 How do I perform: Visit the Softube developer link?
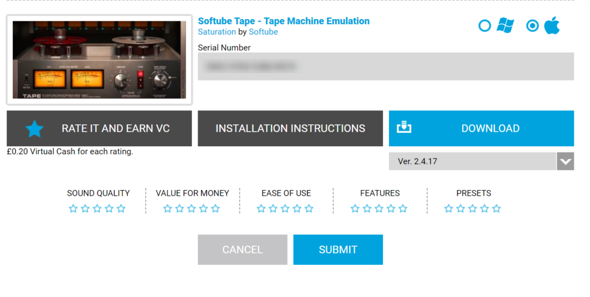click(x=263, y=32)
